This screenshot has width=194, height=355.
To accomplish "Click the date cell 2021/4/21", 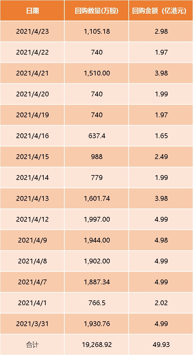I will 32,73.
